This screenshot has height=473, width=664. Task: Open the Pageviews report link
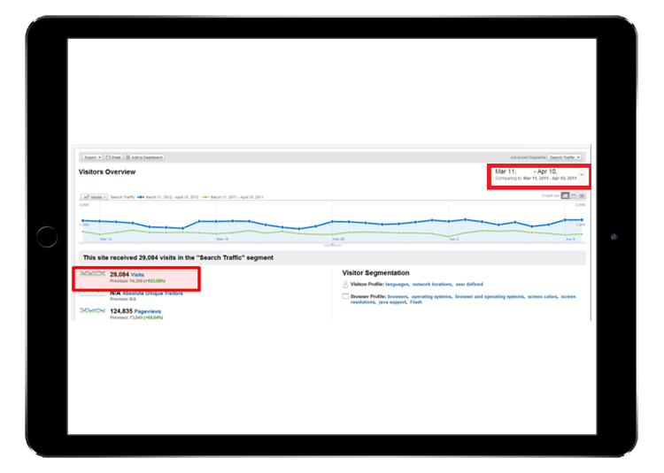tap(147, 311)
